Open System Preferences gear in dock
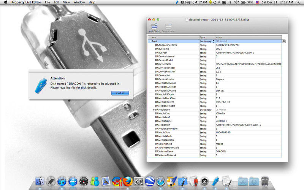The width and height of the screenshot is (304, 190). [139, 182]
